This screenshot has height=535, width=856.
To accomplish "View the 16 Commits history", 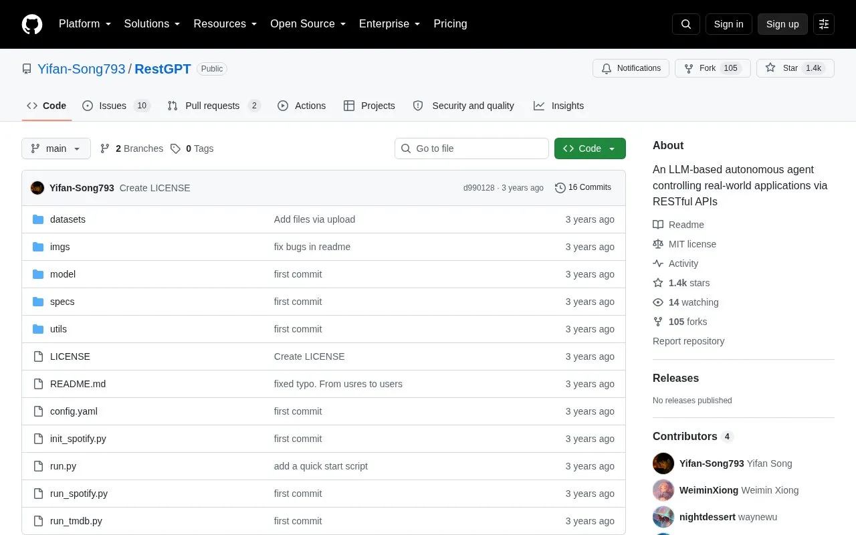I will click(583, 187).
